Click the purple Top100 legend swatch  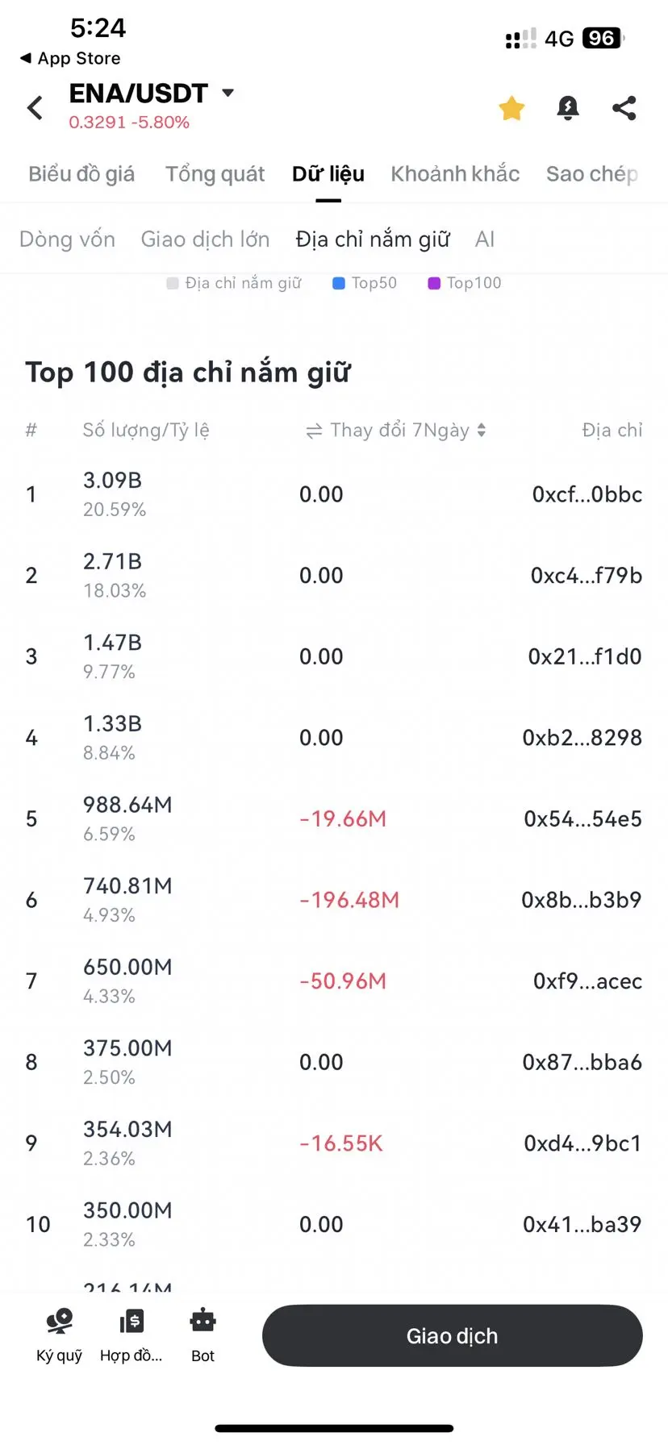tap(434, 283)
